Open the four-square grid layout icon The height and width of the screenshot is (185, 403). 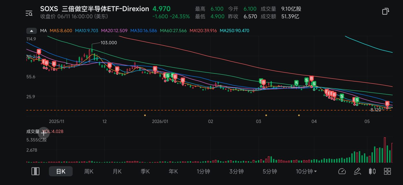pos(387,172)
